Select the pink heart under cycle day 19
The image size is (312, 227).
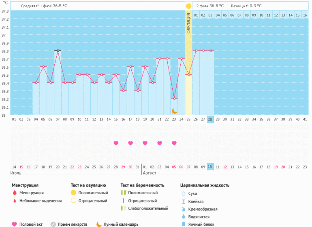click(145, 143)
